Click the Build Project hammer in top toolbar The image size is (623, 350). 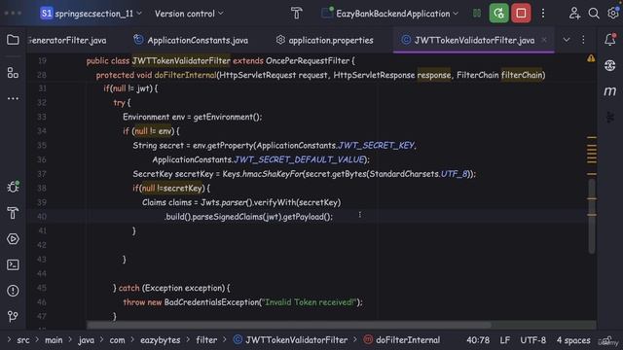tap(296, 14)
